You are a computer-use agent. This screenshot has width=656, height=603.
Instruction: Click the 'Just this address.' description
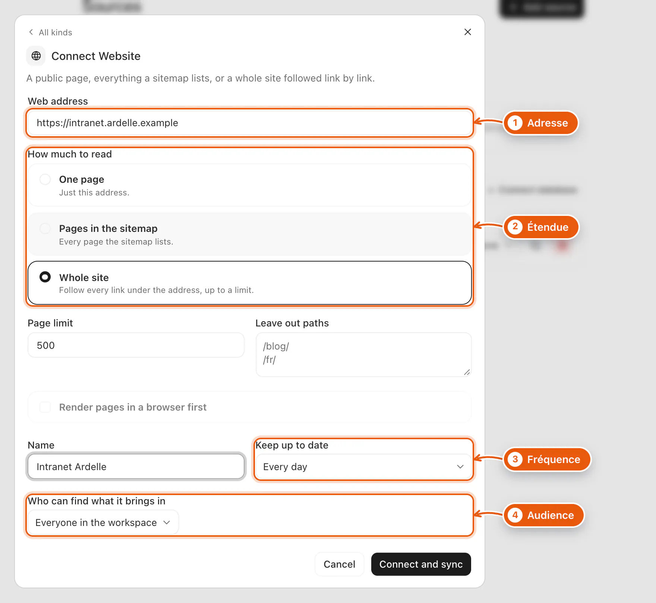coord(94,192)
